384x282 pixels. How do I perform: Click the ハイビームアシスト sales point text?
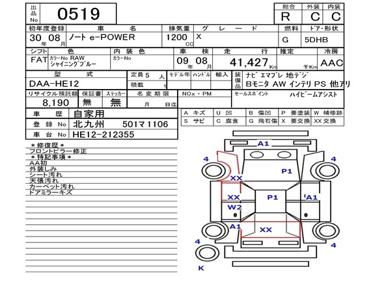[314, 94]
